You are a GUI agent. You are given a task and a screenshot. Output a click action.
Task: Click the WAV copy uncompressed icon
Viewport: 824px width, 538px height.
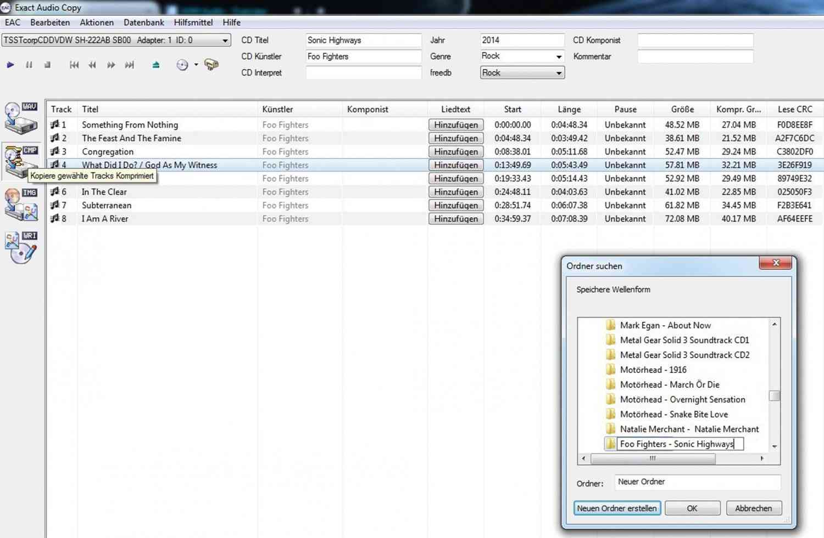click(21, 118)
